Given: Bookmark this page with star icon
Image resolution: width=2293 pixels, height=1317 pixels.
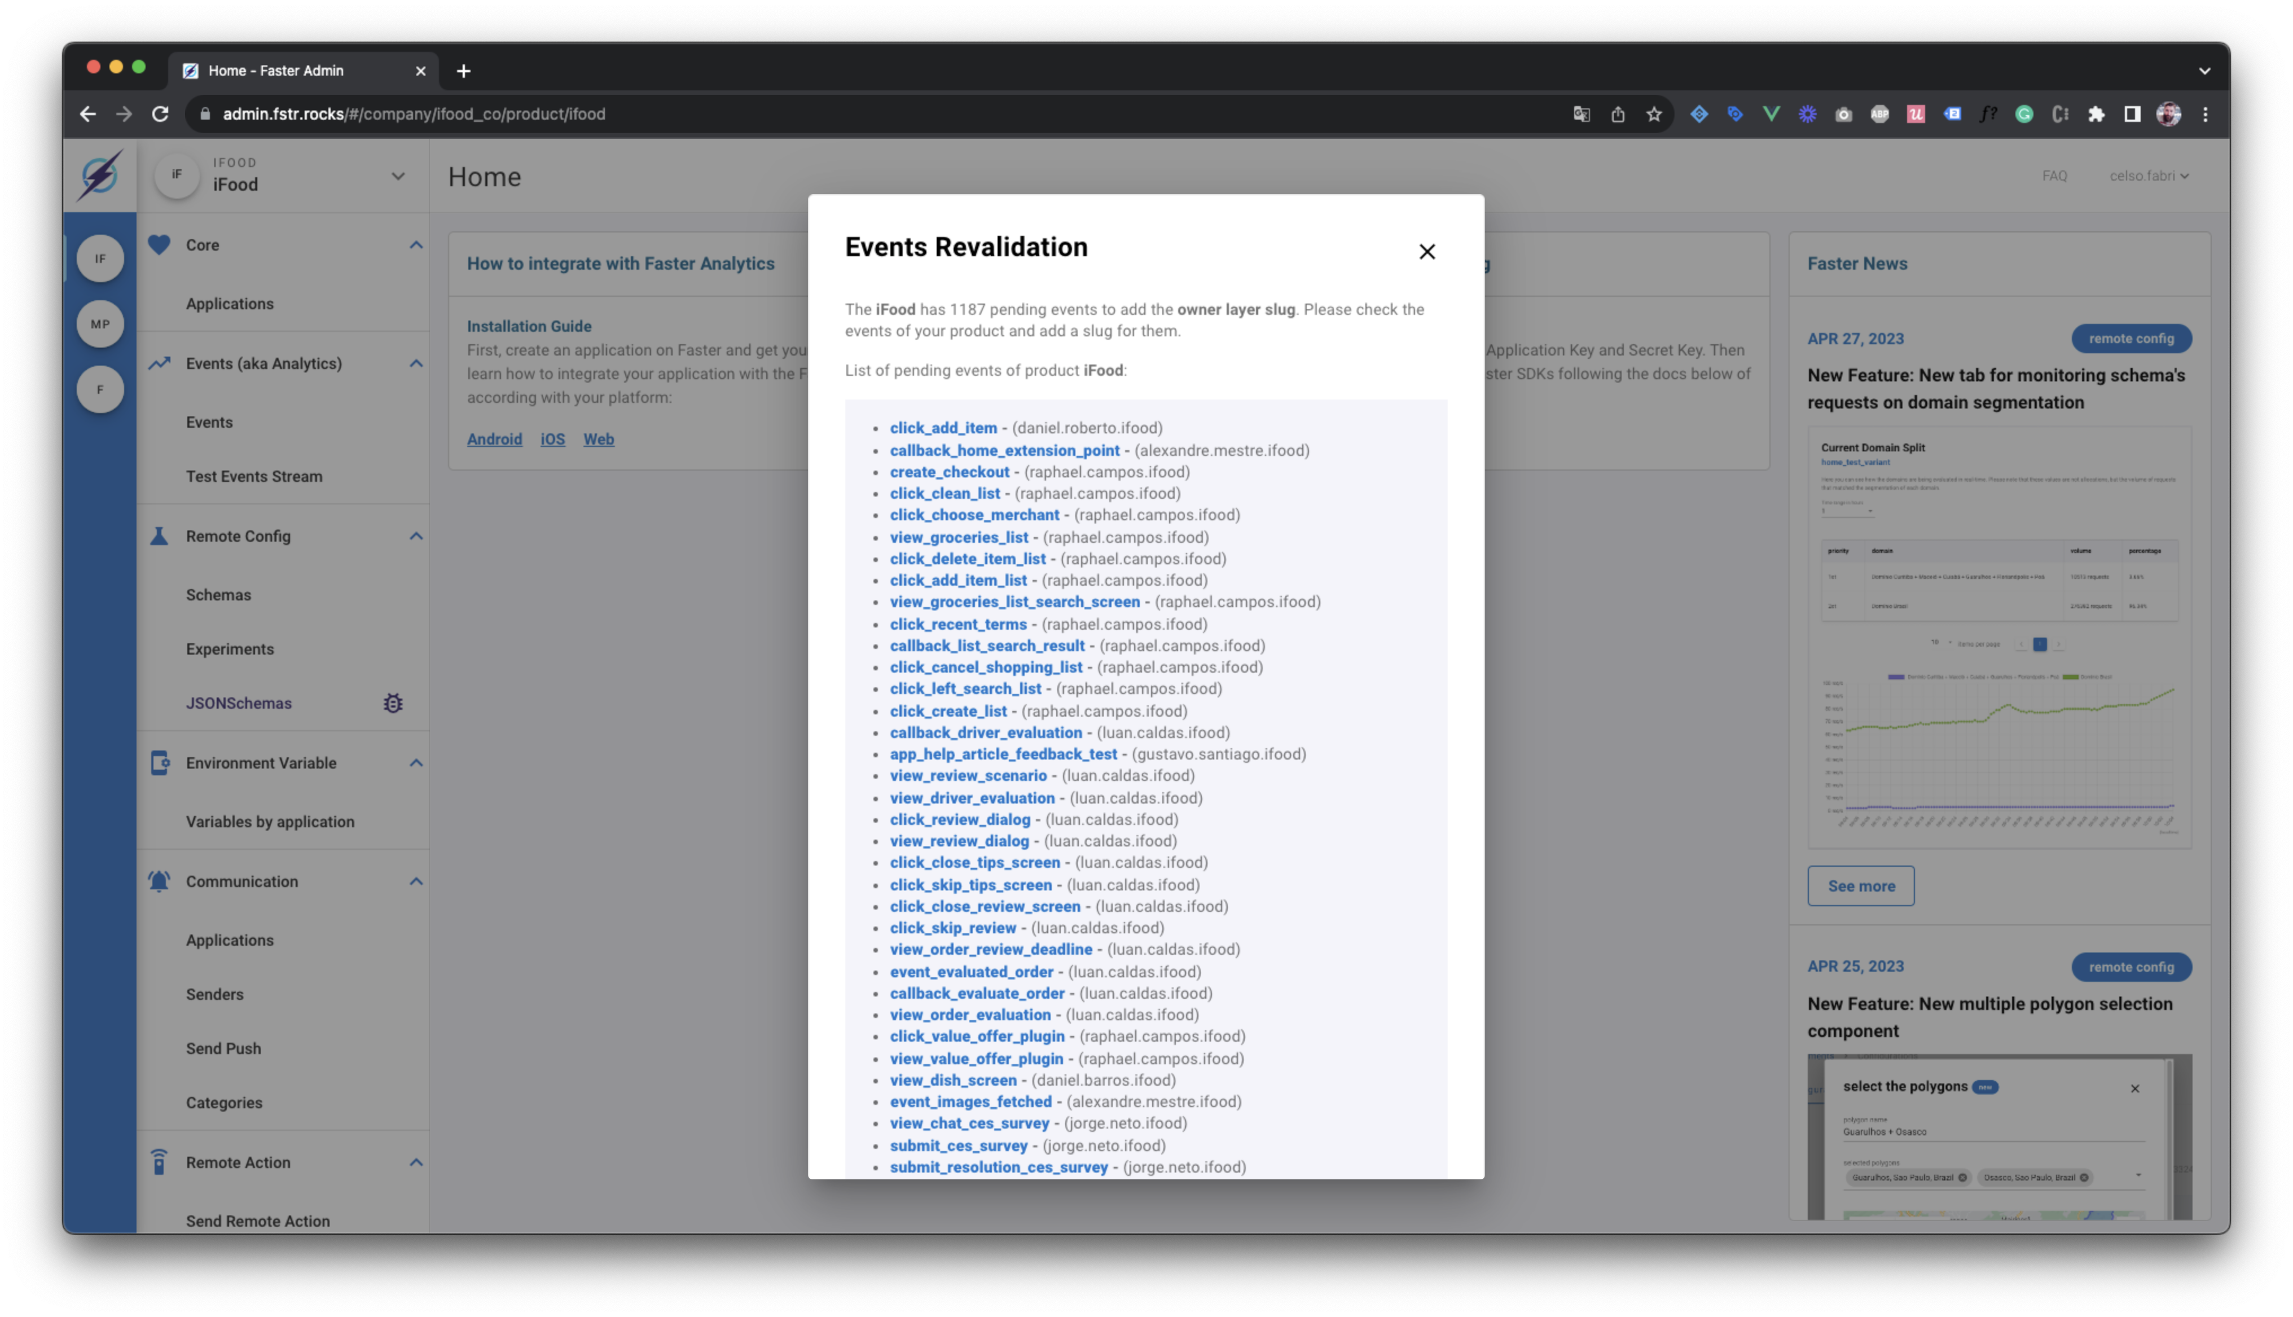Looking at the screenshot, I should (1654, 114).
